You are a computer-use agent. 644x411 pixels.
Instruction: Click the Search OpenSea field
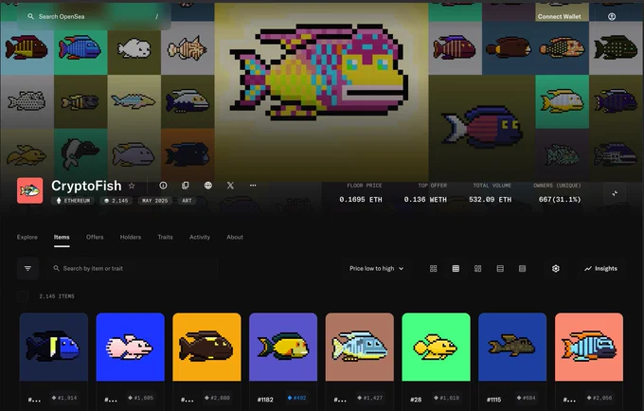point(94,16)
